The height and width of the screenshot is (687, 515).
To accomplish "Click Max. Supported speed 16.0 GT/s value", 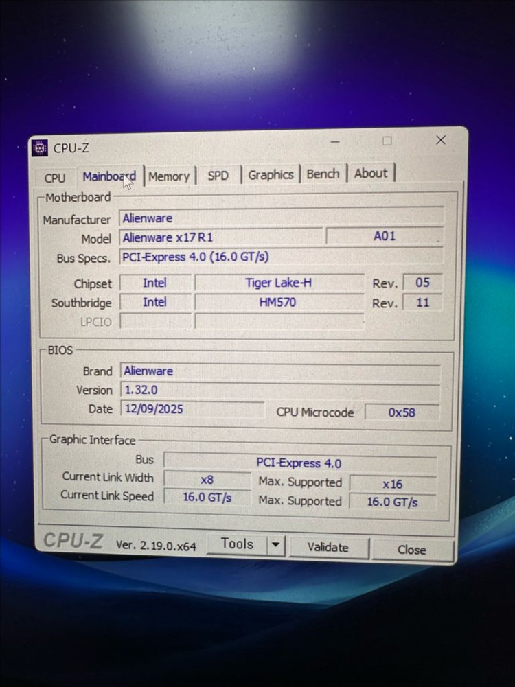I will (x=393, y=501).
